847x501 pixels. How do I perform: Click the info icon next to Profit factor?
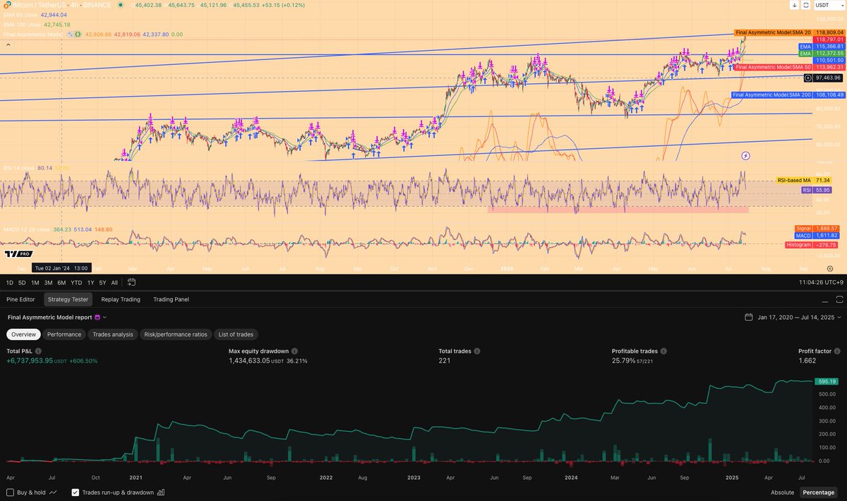point(838,351)
